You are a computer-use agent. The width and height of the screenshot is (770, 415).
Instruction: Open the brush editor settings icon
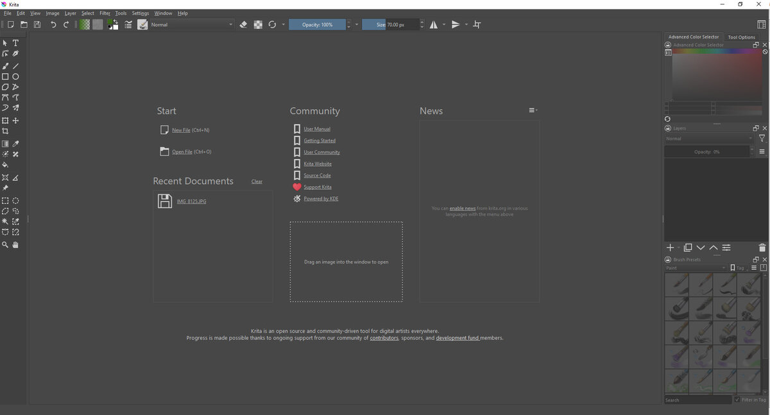(x=128, y=24)
